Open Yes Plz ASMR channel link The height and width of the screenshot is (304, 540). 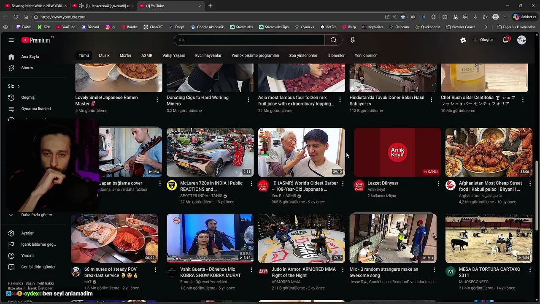click(284, 196)
